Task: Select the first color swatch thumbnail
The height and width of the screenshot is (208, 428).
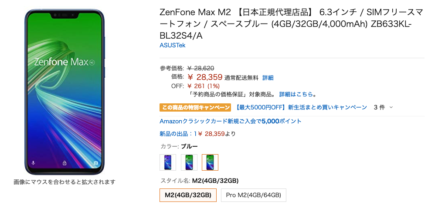Action: (168, 162)
